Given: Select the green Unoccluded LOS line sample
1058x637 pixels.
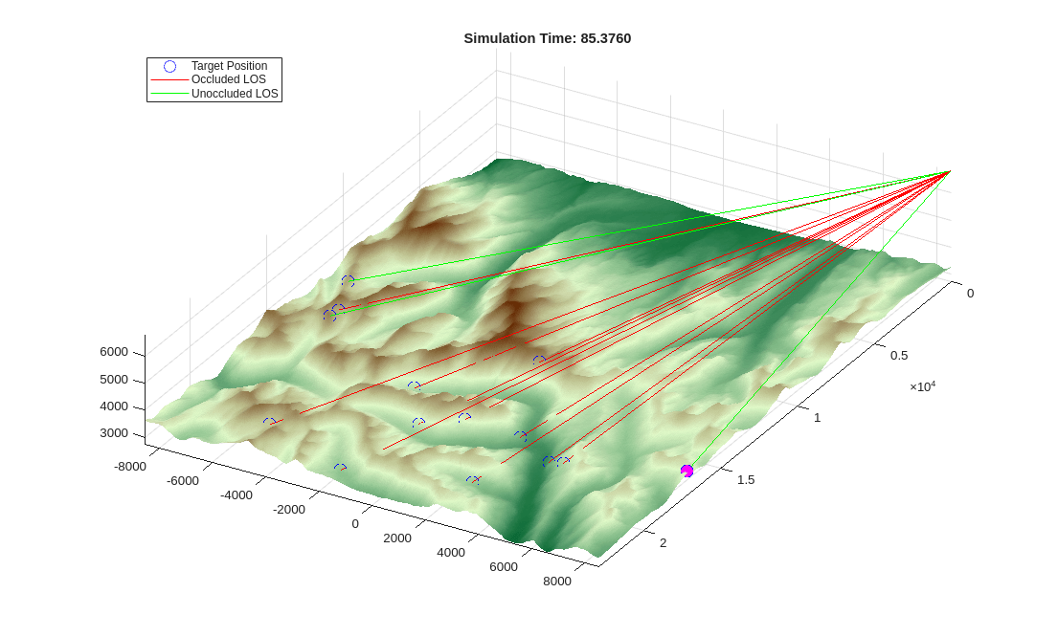Looking at the screenshot, I should pos(169,93).
